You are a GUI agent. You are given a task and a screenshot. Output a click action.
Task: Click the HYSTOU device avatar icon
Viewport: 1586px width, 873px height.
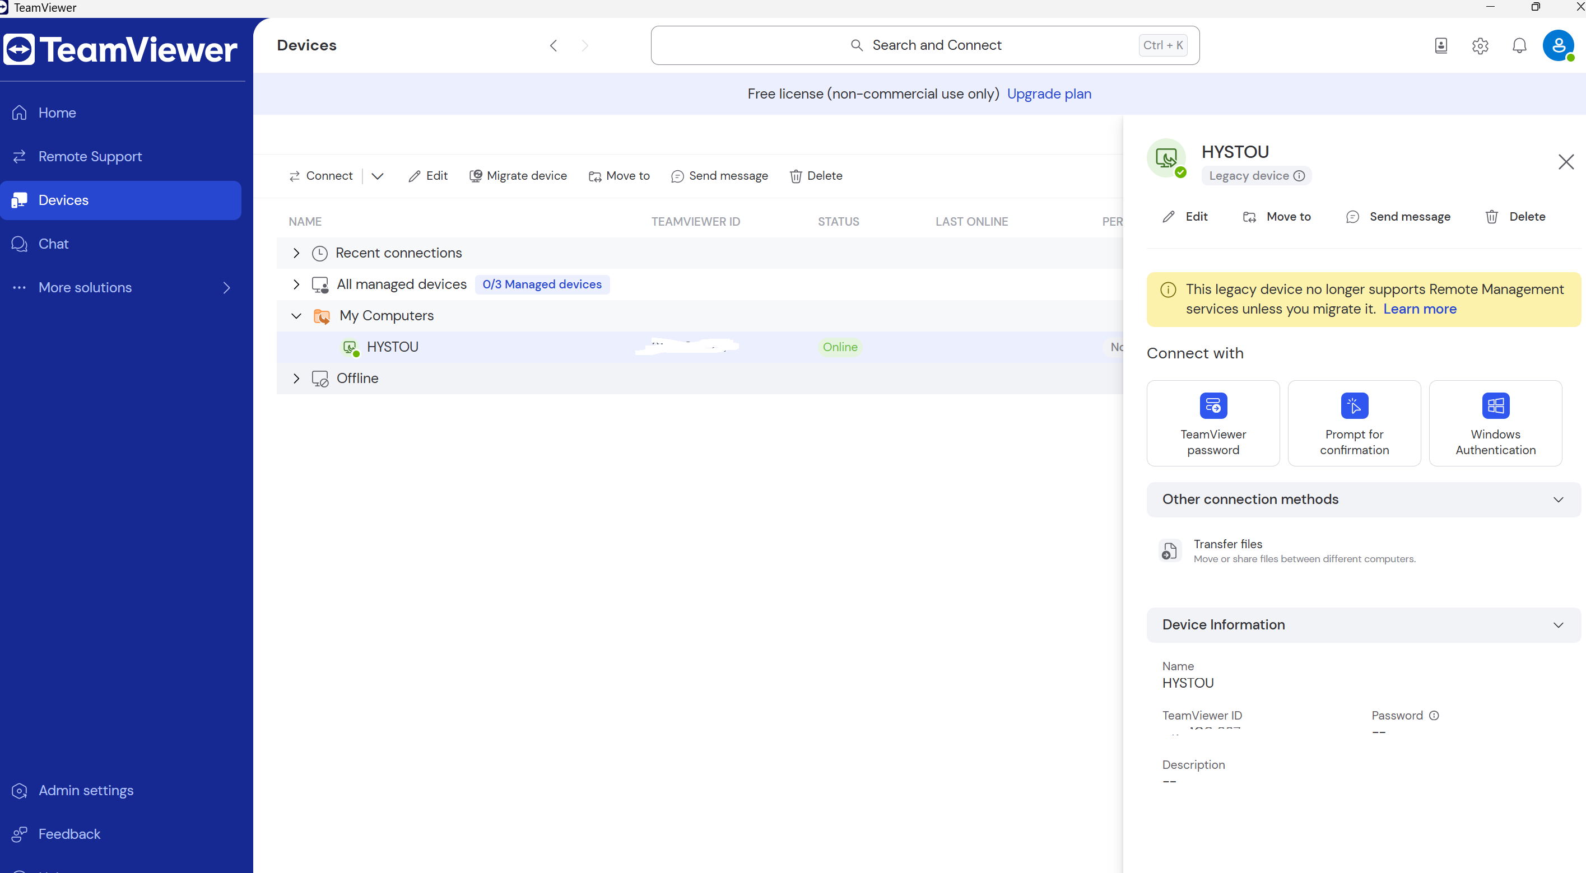(1166, 158)
